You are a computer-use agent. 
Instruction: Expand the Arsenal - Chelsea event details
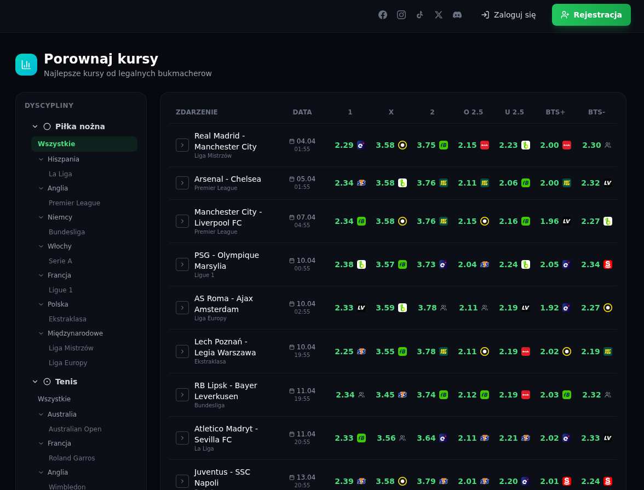182,183
